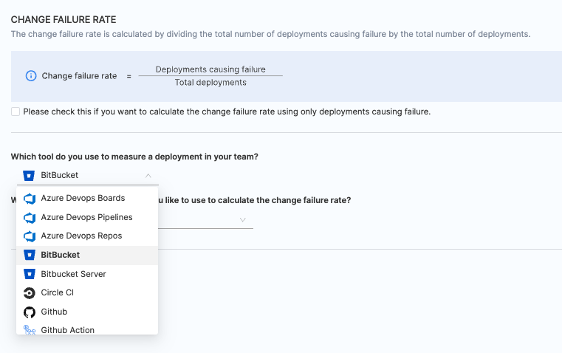Pick the Github Action text entry
Viewport: 562px width, 353px height.
click(x=67, y=330)
